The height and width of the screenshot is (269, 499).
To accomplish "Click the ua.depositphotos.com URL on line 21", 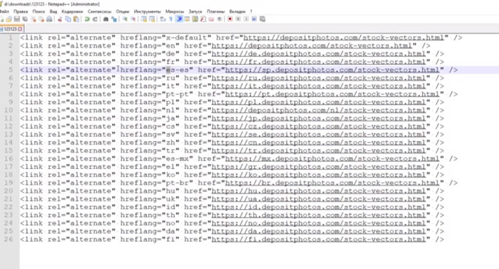I will coord(319,199).
